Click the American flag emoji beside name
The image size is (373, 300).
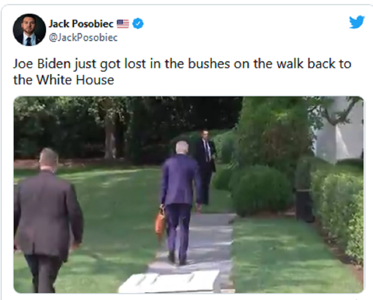point(123,24)
